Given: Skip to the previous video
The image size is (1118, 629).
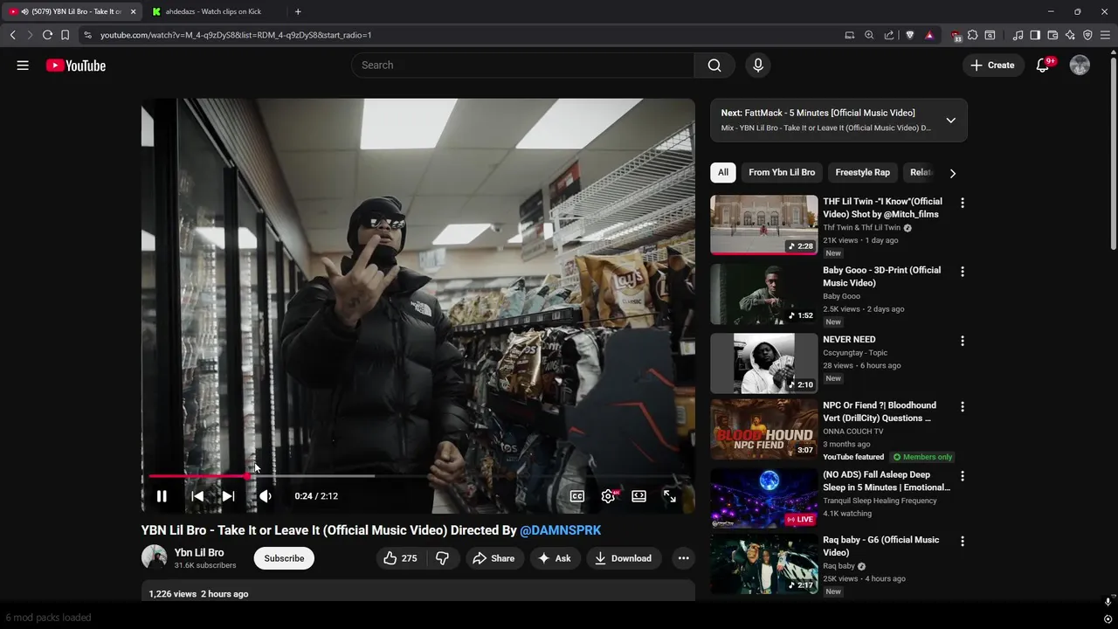Looking at the screenshot, I should tap(197, 496).
